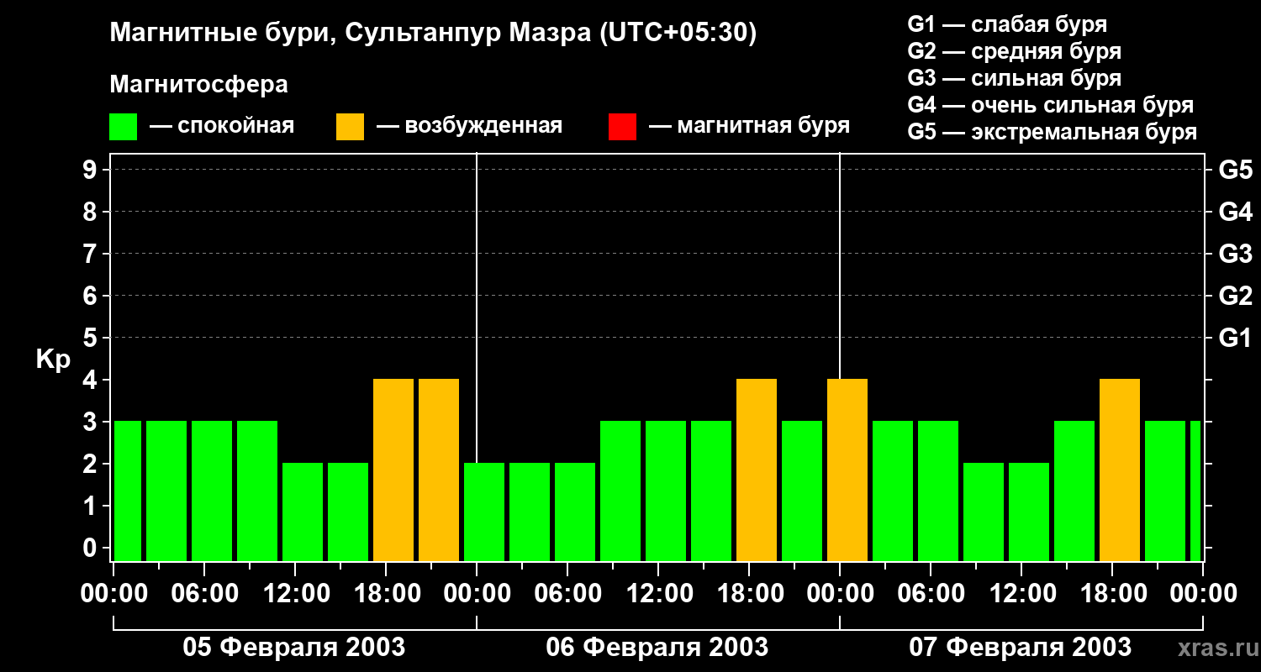Click the 'Kp' axis label

tap(53, 360)
